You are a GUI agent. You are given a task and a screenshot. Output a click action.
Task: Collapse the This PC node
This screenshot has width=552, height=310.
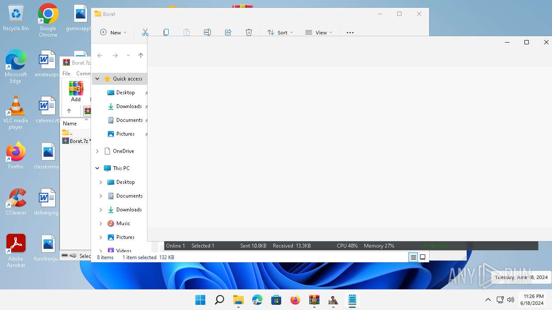pos(97,168)
